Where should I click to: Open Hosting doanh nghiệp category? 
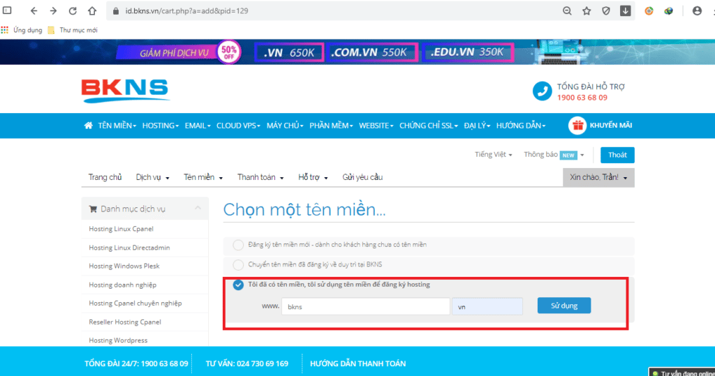click(122, 285)
